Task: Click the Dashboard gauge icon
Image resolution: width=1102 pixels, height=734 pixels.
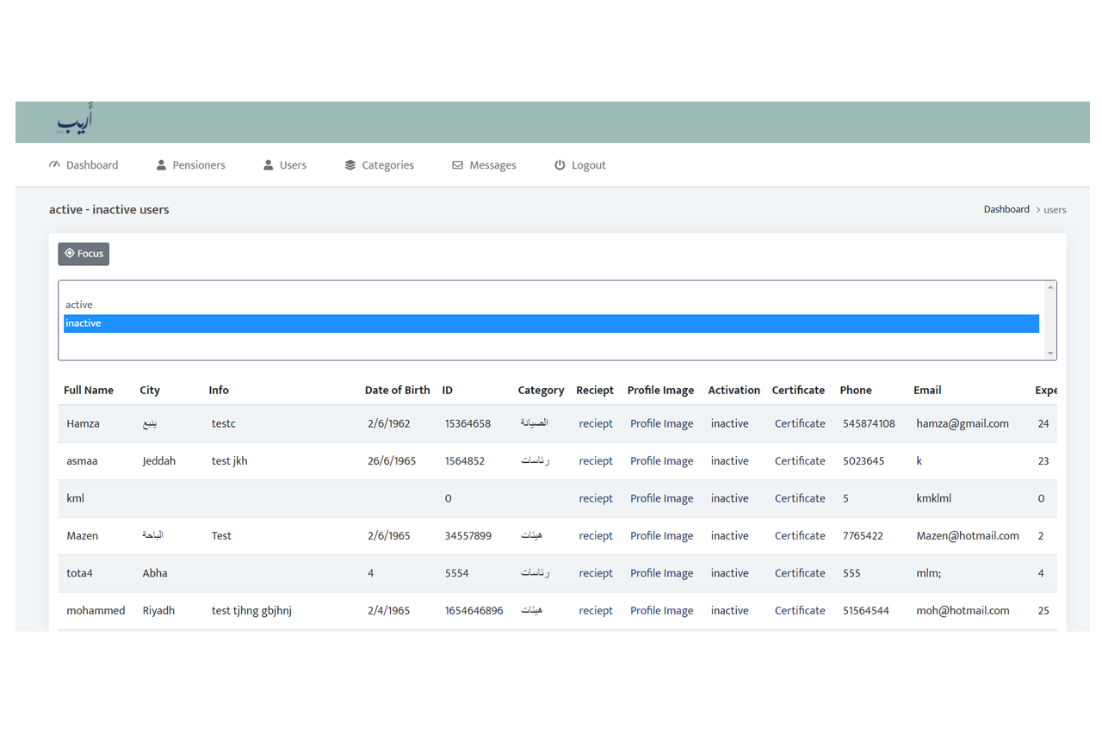Action: 55,164
